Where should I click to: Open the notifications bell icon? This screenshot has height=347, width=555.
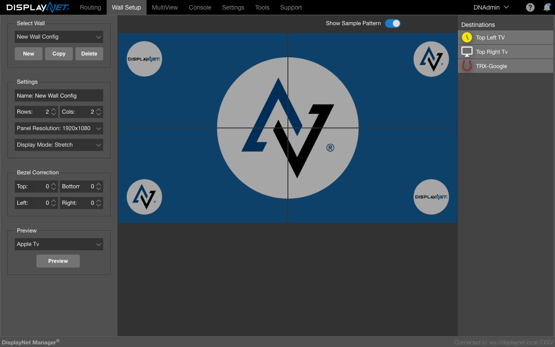click(547, 7)
